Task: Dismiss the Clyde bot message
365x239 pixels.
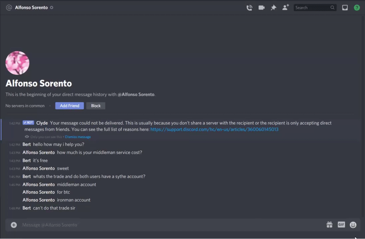Action: [x=78, y=137]
